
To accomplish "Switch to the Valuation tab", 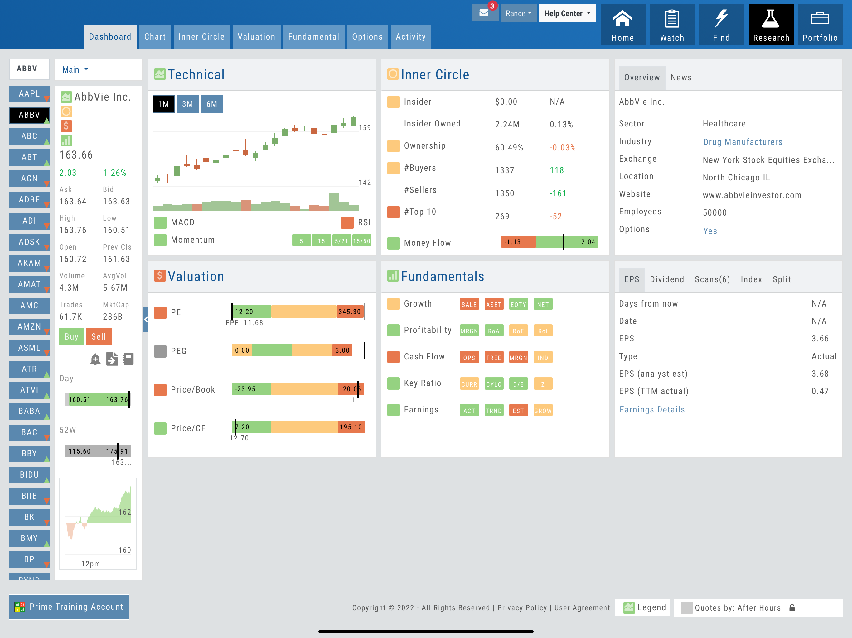I will [257, 37].
